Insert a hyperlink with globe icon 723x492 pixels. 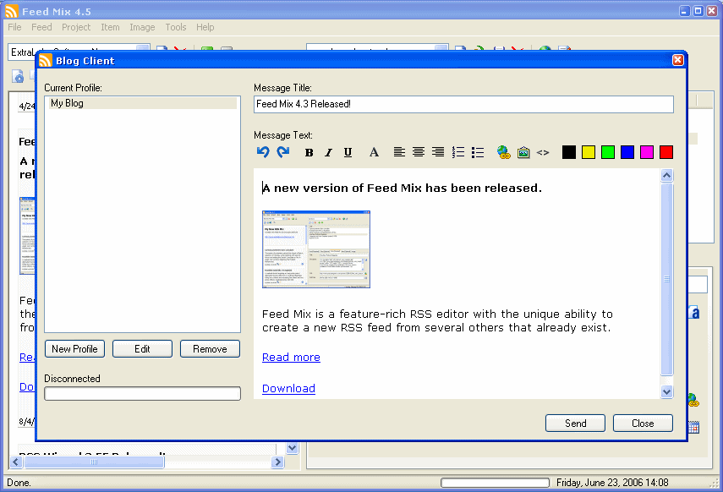(x=503, y=152)
